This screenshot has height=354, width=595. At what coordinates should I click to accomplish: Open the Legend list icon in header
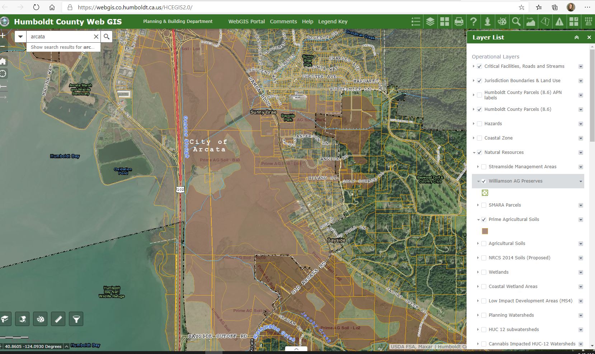[x=416, y=22]
